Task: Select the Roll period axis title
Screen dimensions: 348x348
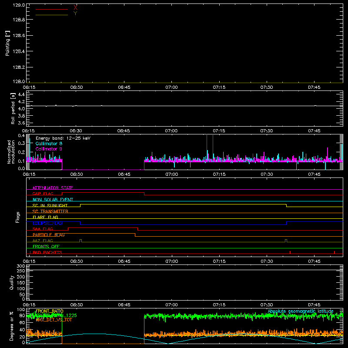Action: pos(13,108)
